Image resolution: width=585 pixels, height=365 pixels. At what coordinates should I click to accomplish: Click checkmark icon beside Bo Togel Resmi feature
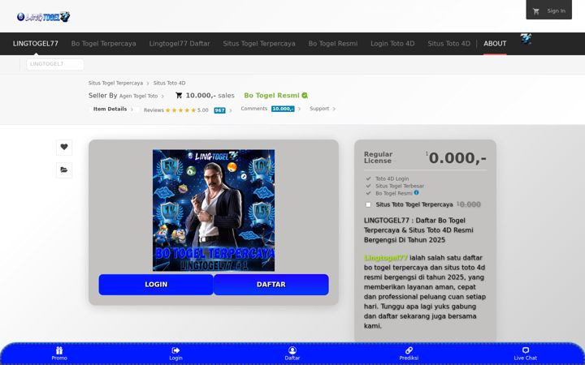pyautogui.click(x=368, y=193)
